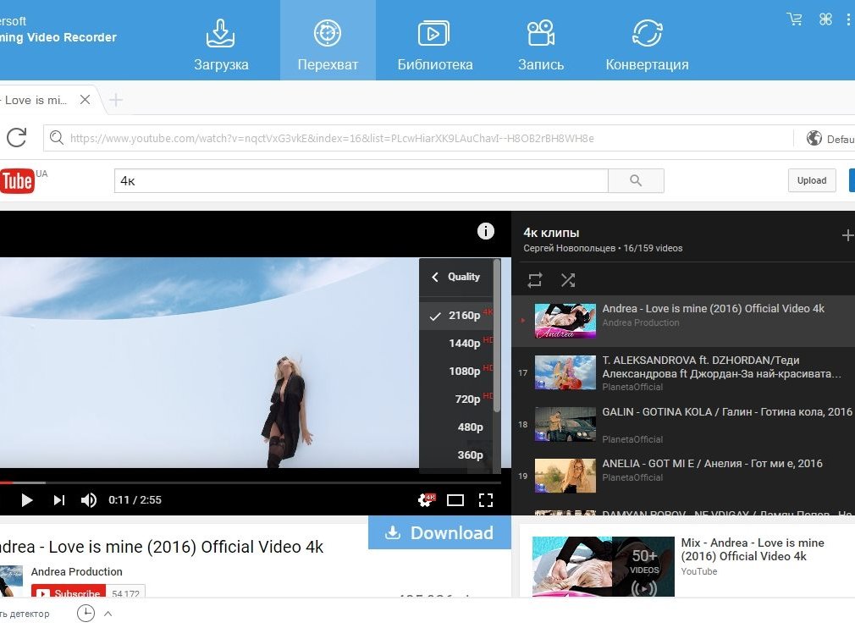The image size is (855, 628).
Task: Open the Конвертация convert tab
Action: [647, 45]
